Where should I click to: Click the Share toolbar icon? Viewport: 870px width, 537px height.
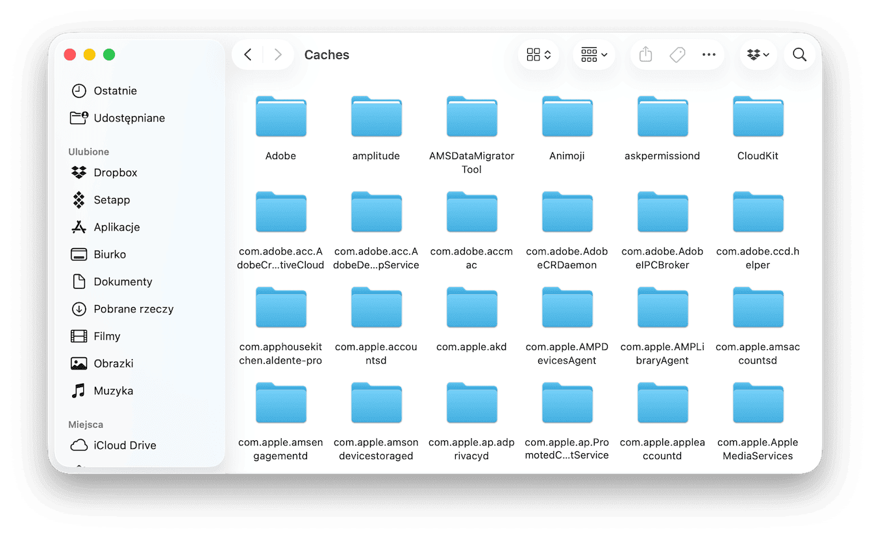(x=645, y=55)
